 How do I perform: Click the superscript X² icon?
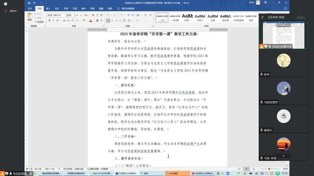[72, 20]
